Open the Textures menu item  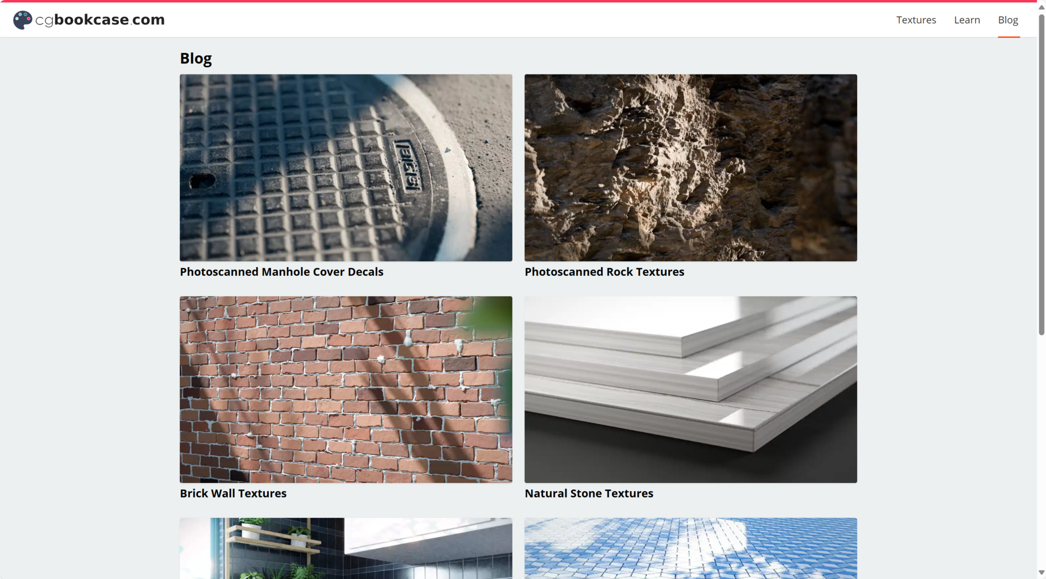(x=916, y=20)
